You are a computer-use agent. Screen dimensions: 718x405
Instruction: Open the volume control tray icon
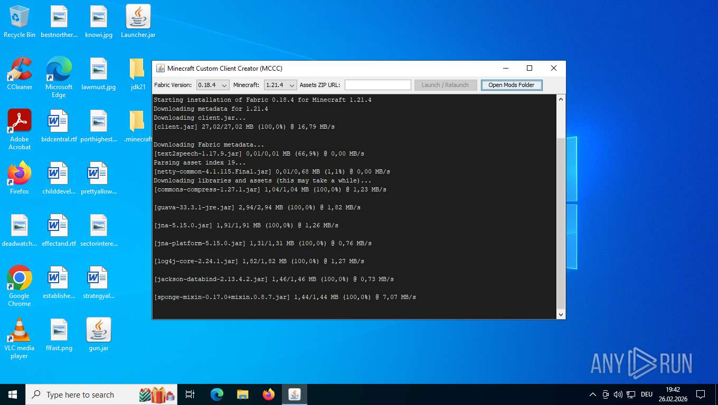pyautogui.click(x=618, y=394)
